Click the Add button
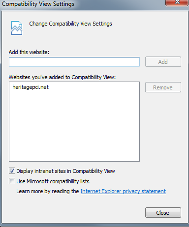Image resolution: width=189 pixels, height=227 pixels. click(163, 62)
